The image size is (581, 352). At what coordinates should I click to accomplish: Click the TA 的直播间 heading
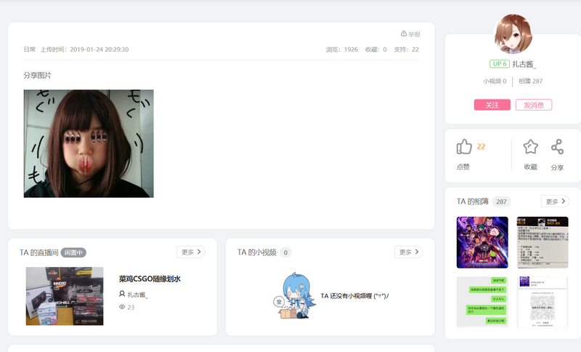point(39,252)
